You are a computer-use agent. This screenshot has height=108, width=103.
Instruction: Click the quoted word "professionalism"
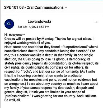point(18,96)
